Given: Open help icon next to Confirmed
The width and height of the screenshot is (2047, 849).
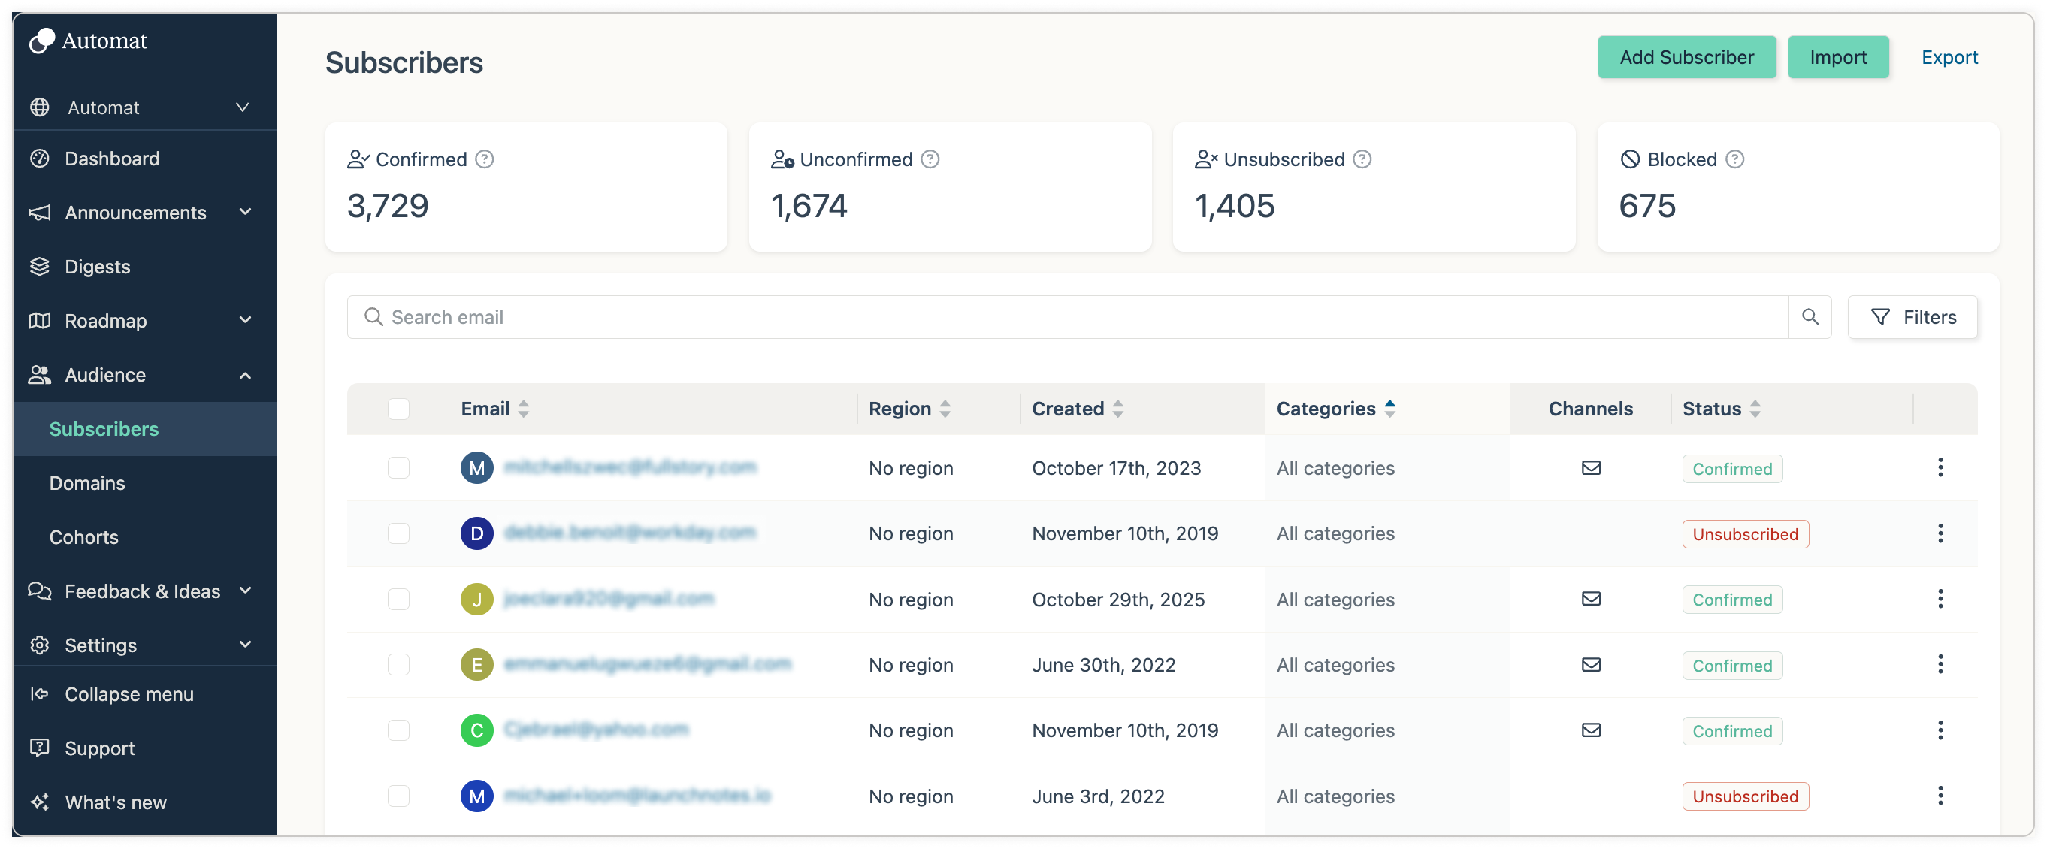Looking at the screenshot, I should (484, 159).
